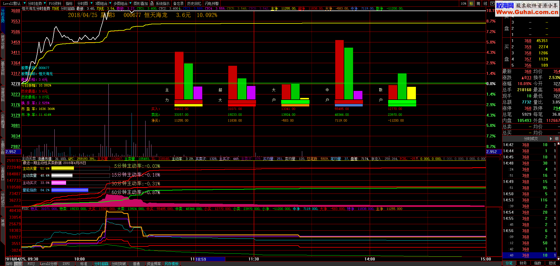Screen dimensions: 560x266
Task: Expand the 多图组合 dropdown arrow
Action: tap(130, 4)
